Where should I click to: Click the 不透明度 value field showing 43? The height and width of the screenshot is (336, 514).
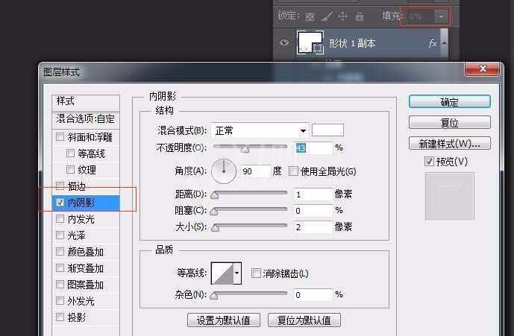click(313, 148)
